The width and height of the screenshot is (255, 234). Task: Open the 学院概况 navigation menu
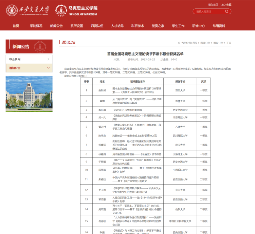pos(36,26)
